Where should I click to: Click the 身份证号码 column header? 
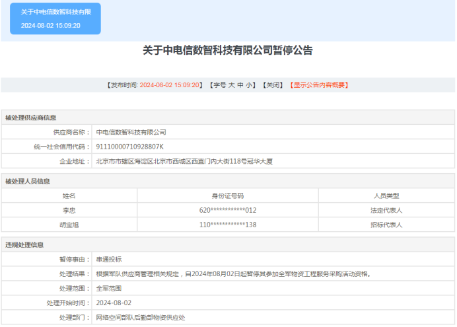coord(228,196)
